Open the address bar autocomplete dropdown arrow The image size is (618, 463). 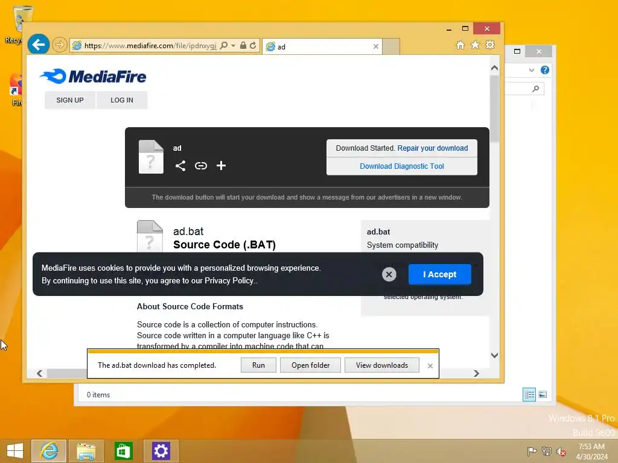pyautogui.click(x=233, y=46)
